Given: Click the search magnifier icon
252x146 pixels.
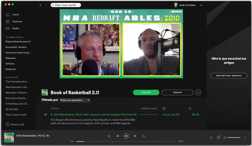Looking at the screenshot, I should [53, 5].
